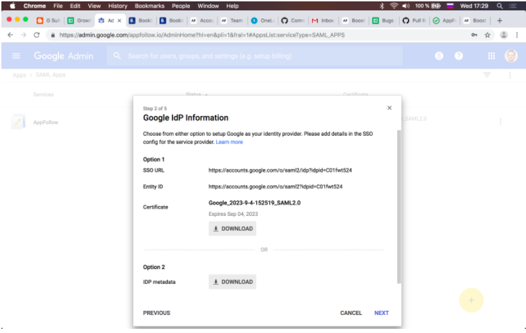Open the Help menu
The width and height of the screenshot is (526, 333).
point(232,6)
